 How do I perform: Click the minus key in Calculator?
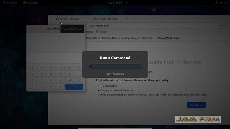tap(60, 80)
